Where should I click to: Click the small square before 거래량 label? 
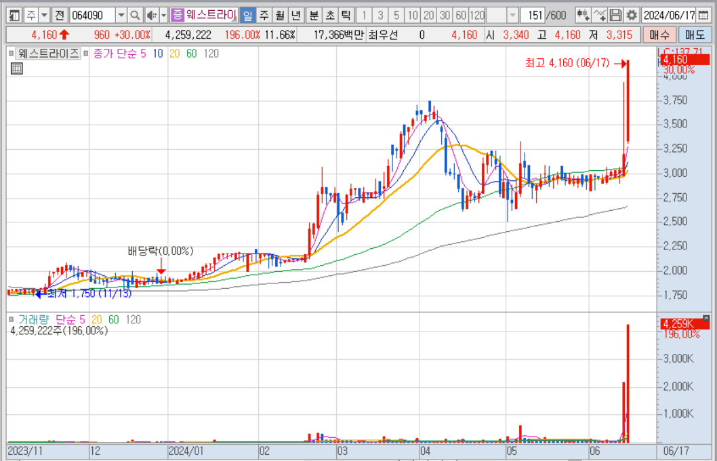coord(12,319)
